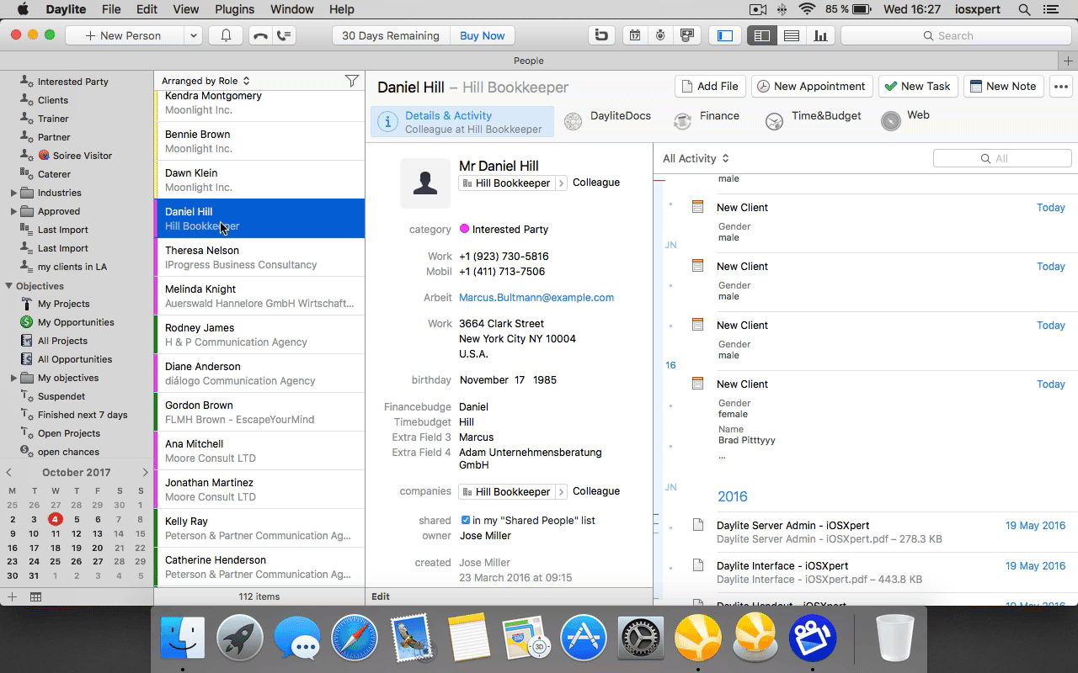The width and height of the screenshot is (1078, 673).
Task: Switch to the Time&Budget tab
Action: click(x=814, y=121)
